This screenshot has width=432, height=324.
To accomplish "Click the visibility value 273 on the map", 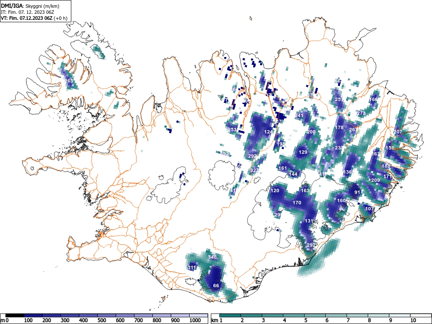I will tap(361, 113).
